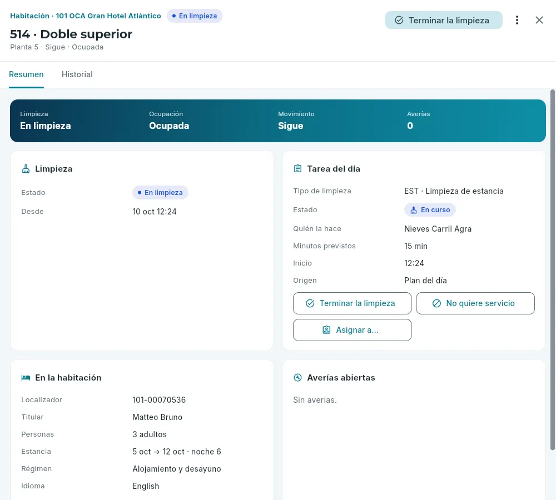Click the Movimiento Sigue banner item

[296, 121]
